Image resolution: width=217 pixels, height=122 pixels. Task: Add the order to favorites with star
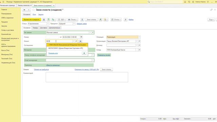point(33,10)
